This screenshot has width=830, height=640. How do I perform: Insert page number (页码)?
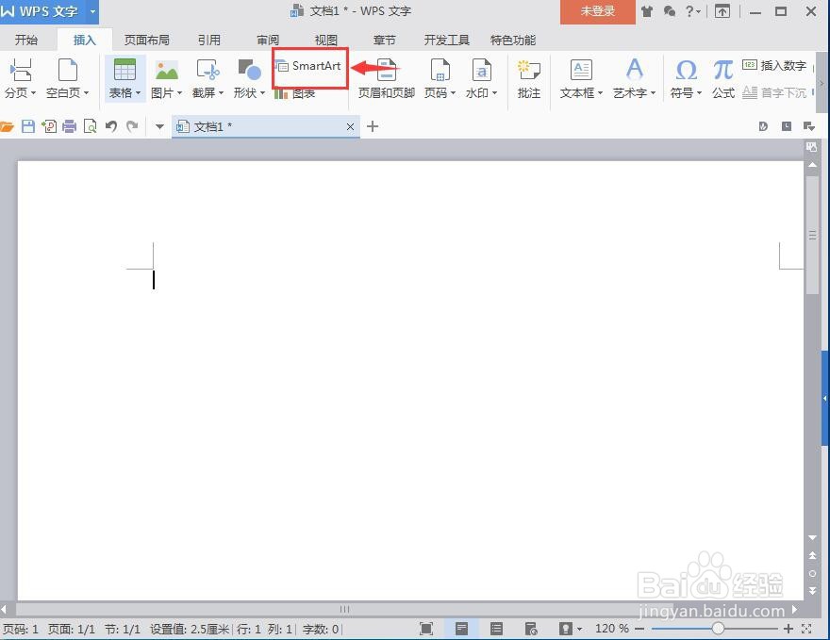click(440, 78)
